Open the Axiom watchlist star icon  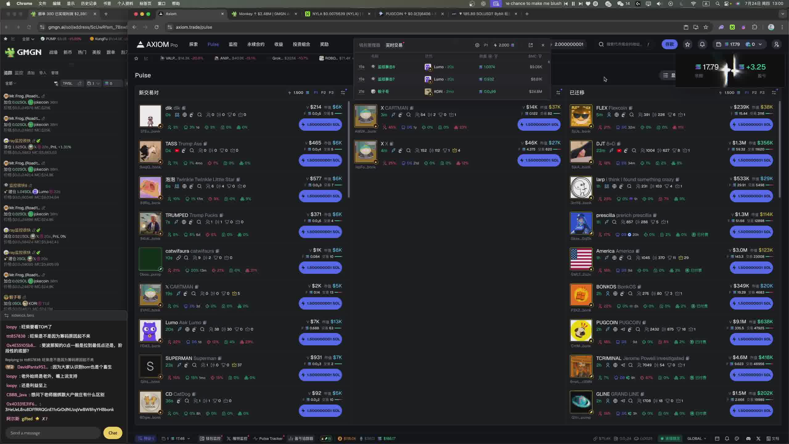tap(687, 44)
